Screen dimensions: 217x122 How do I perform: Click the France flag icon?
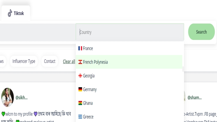point(80,48)
